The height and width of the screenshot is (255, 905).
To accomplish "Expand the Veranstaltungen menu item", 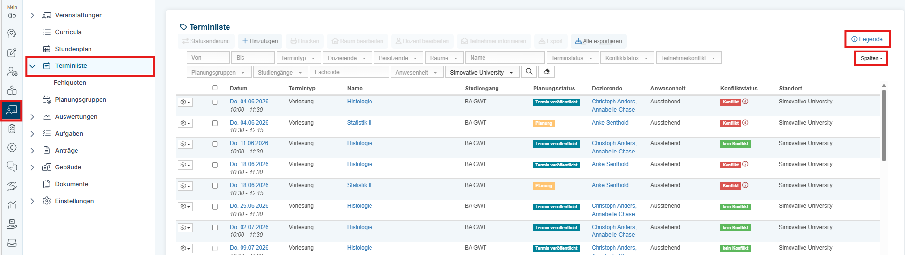I will pyautogui.click(x=32, y=15).
